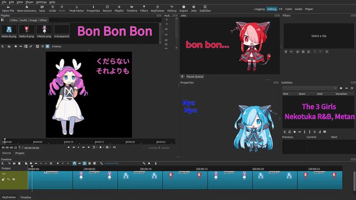Add a filter with the Filters plus icon
The image size is (356, 200).
(286, 52)
